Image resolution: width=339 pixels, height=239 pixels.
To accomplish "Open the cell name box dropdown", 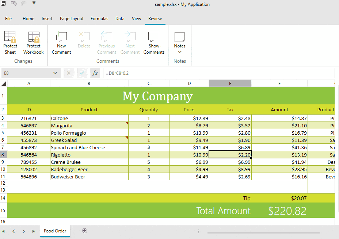I will tap(55, 73).
